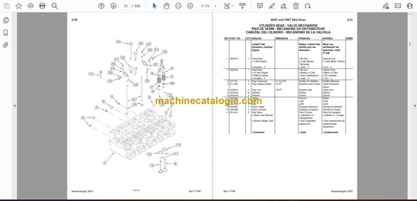
Task: Open the page thumbnails panel
Action: [6, 20]
